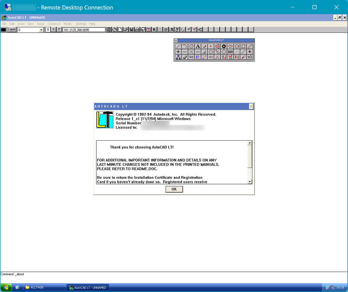Click the scroll-up arrow in About text
Screen dimensions: 348x292
click(x=250, y=143)
